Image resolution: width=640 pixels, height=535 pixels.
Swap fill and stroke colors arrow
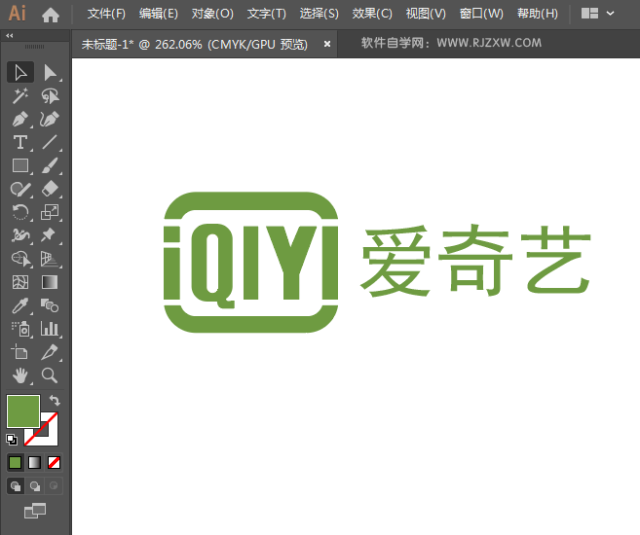[56, 401]
